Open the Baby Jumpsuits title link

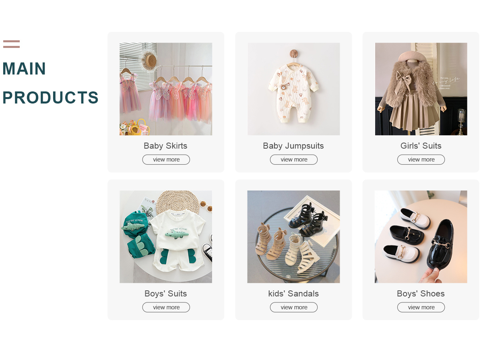point(293,146)
